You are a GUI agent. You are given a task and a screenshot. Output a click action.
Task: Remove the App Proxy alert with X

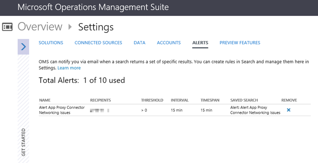[x=288, y=110]
